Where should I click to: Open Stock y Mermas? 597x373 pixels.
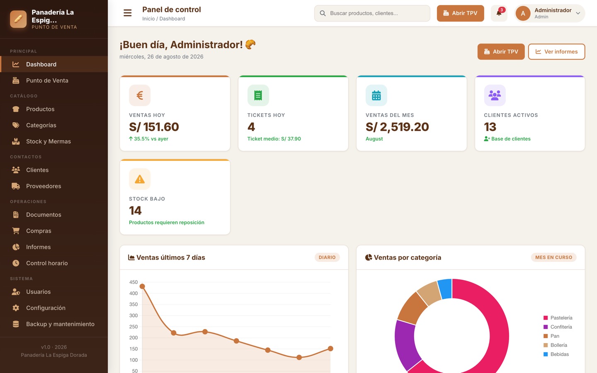pyautogui.click(x=54, y=141)
